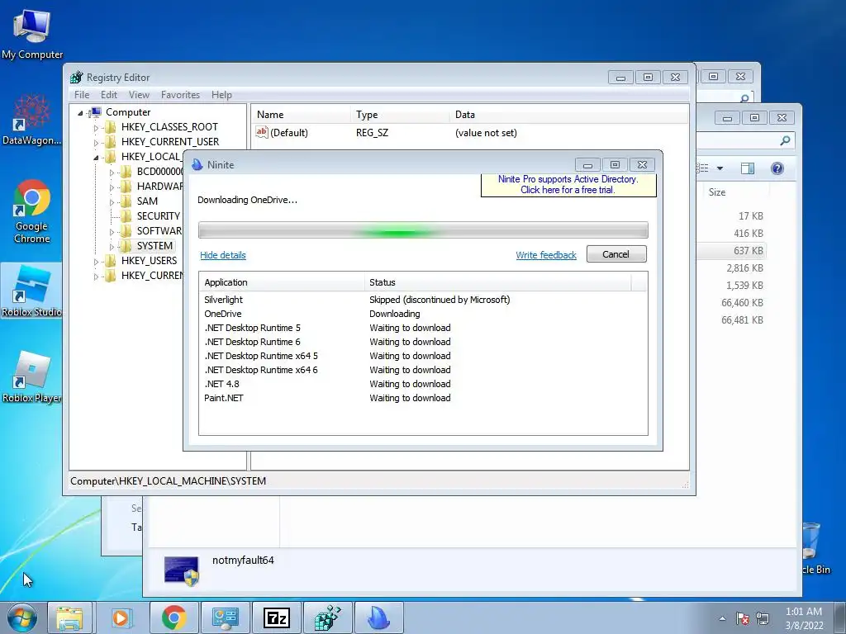Open Windows Media Player in taskbar
The height and width of the screenshot is (634, 846).
coord(121,617)
